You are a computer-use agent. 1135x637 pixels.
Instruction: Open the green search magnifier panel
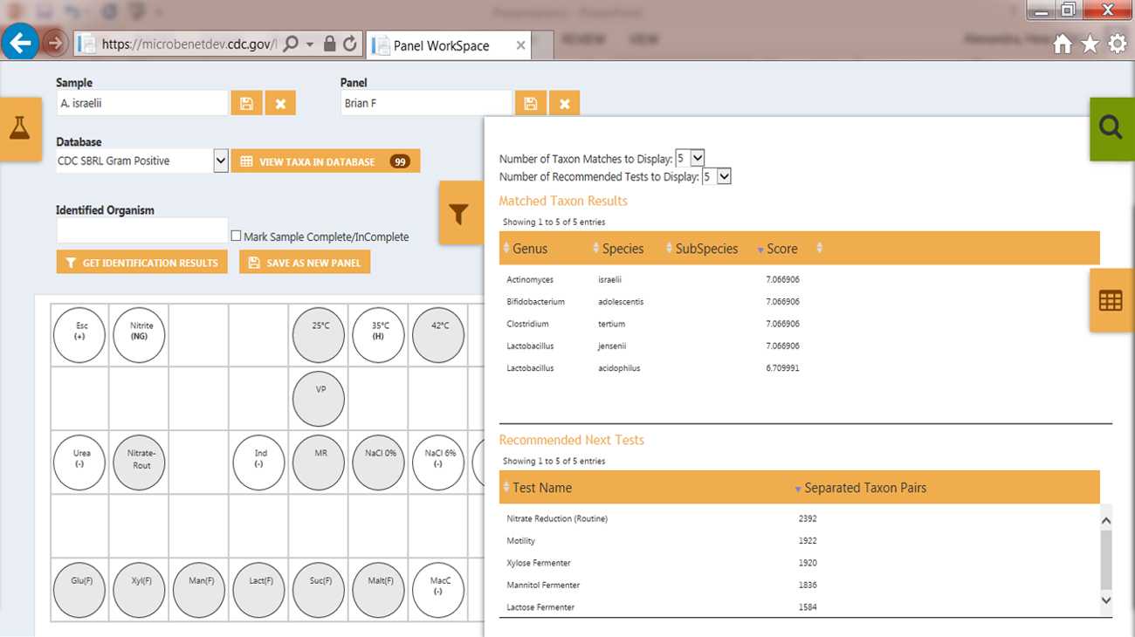(x=1111, y=128)
